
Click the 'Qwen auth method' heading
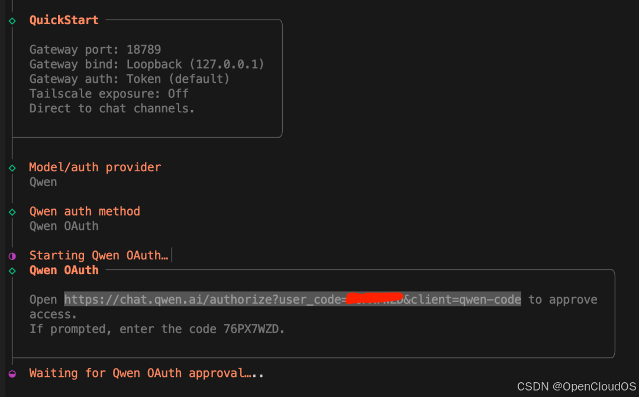pos(85,211)
